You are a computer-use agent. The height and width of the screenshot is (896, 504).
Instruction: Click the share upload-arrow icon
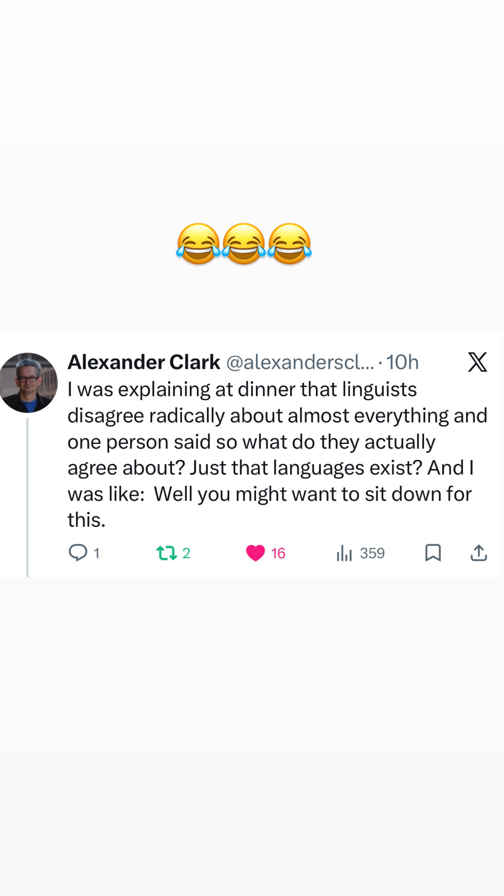pyautogui.click(x=478, y=553)
